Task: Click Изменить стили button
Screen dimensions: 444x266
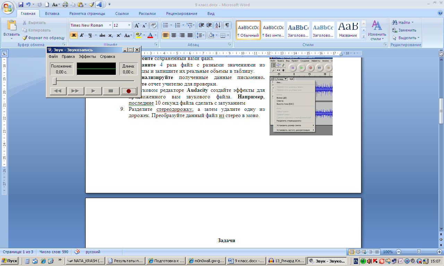Action: click(x=377, y=30)
